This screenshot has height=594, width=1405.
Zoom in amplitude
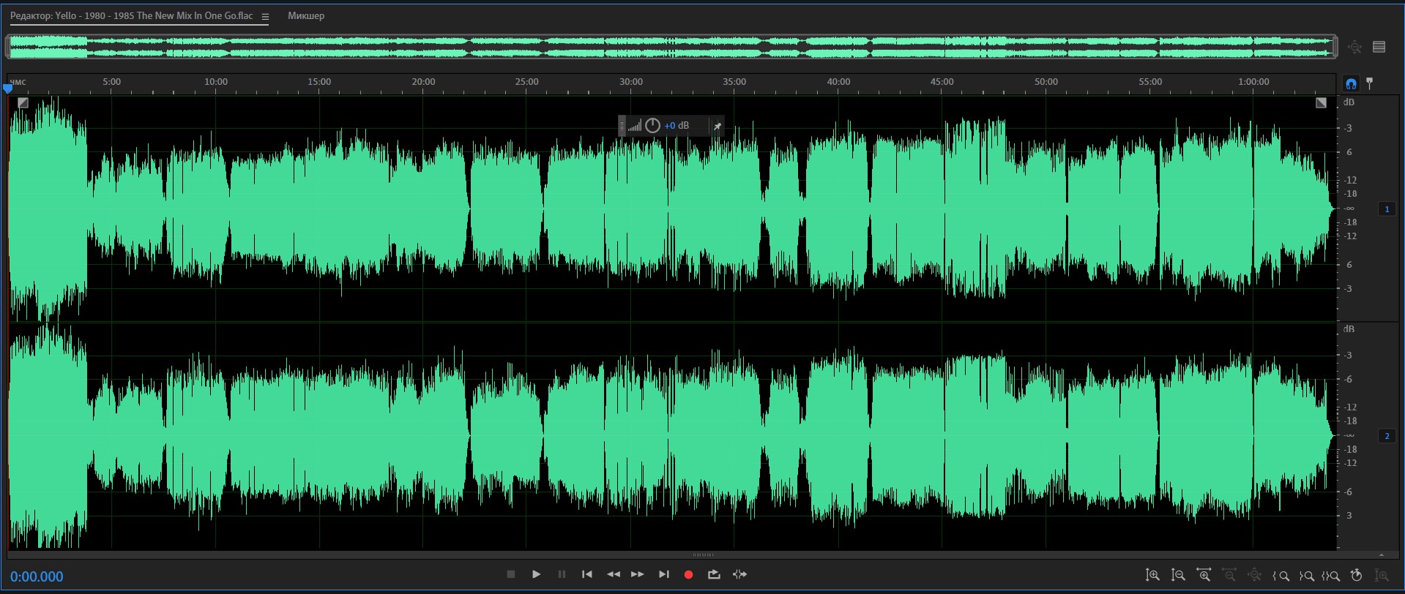[1152, 576]
